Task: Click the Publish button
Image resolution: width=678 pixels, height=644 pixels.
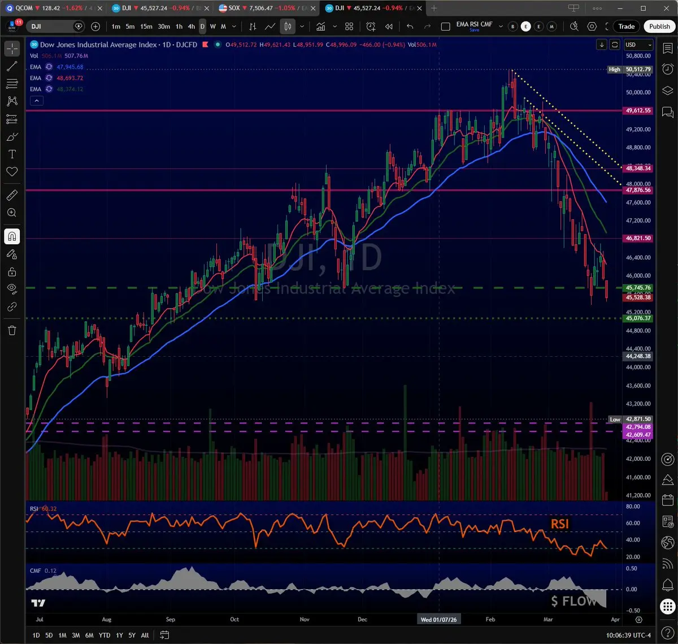Action: [659, 27]
